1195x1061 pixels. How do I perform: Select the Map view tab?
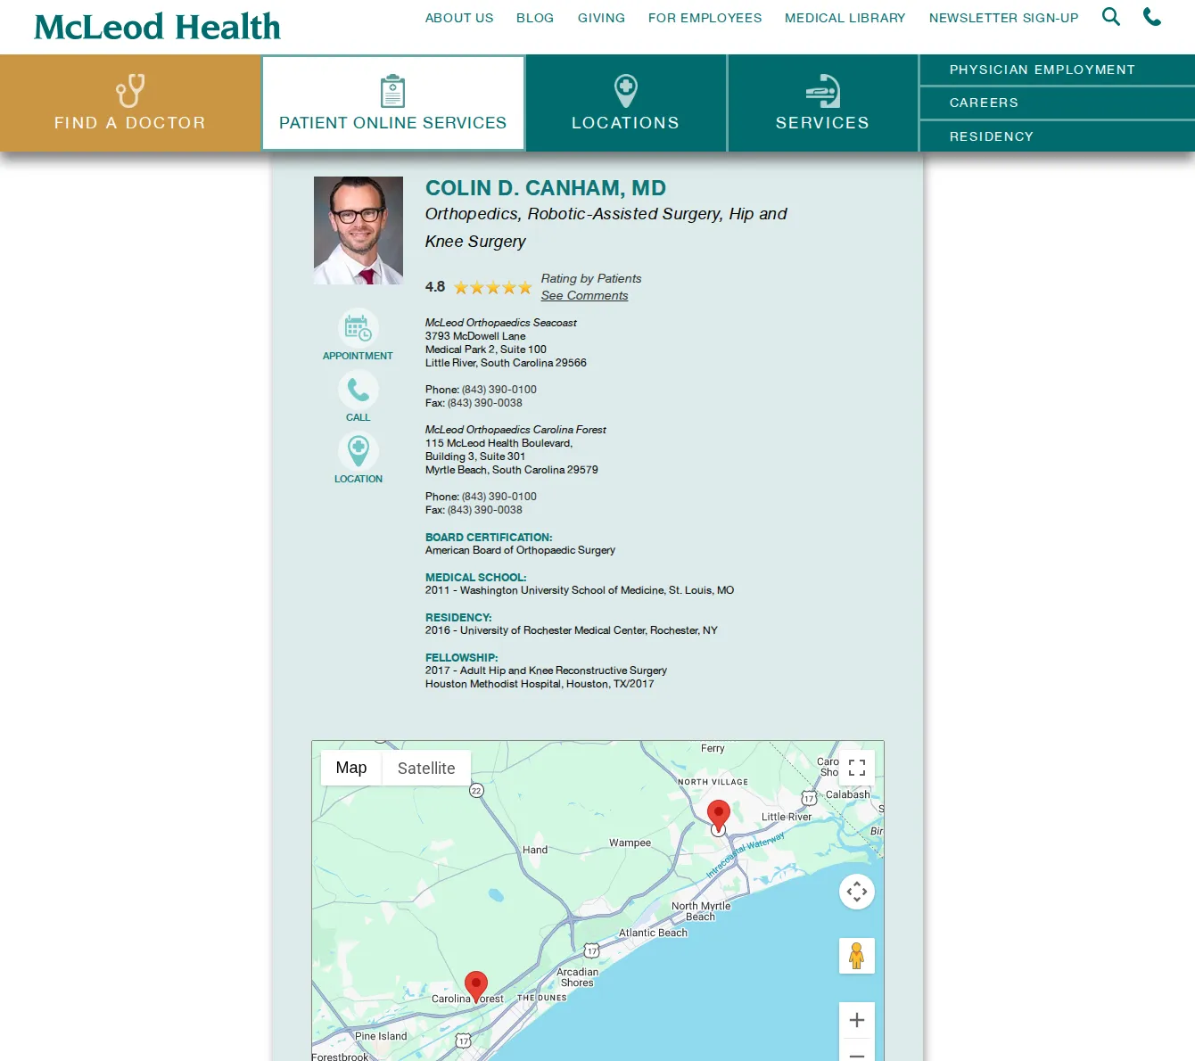[351, 768]
